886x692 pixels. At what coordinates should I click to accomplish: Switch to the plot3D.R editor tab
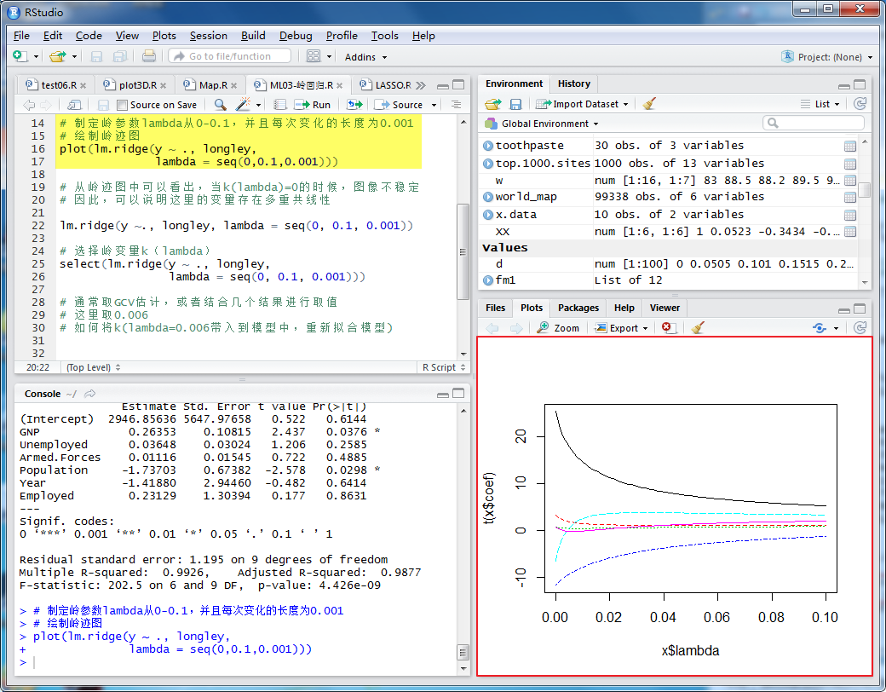[x=137, y=85]
